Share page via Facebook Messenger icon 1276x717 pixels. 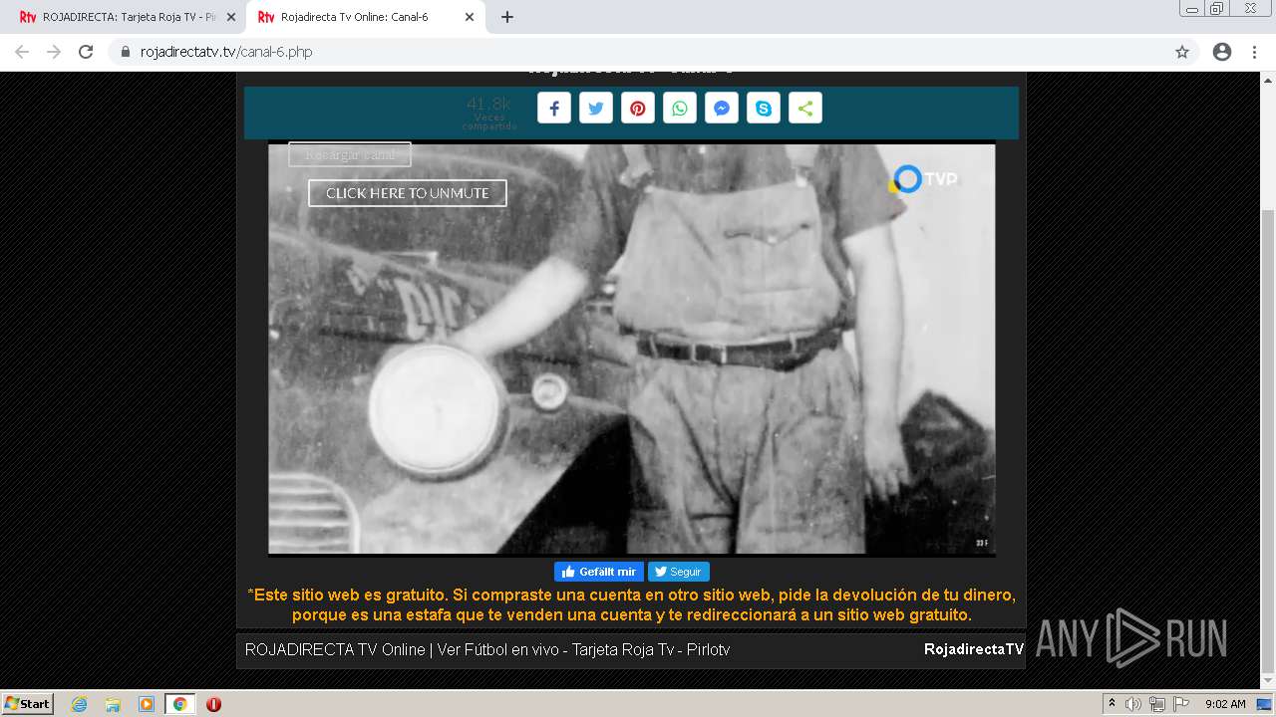722,109
